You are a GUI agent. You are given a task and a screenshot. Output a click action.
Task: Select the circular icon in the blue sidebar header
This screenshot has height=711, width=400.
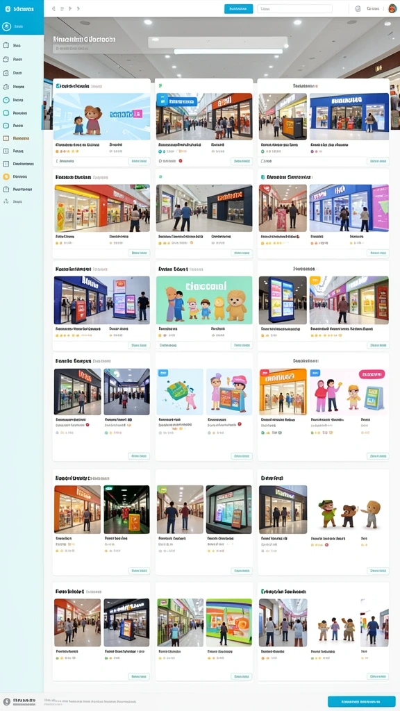[x=6, y=26]
